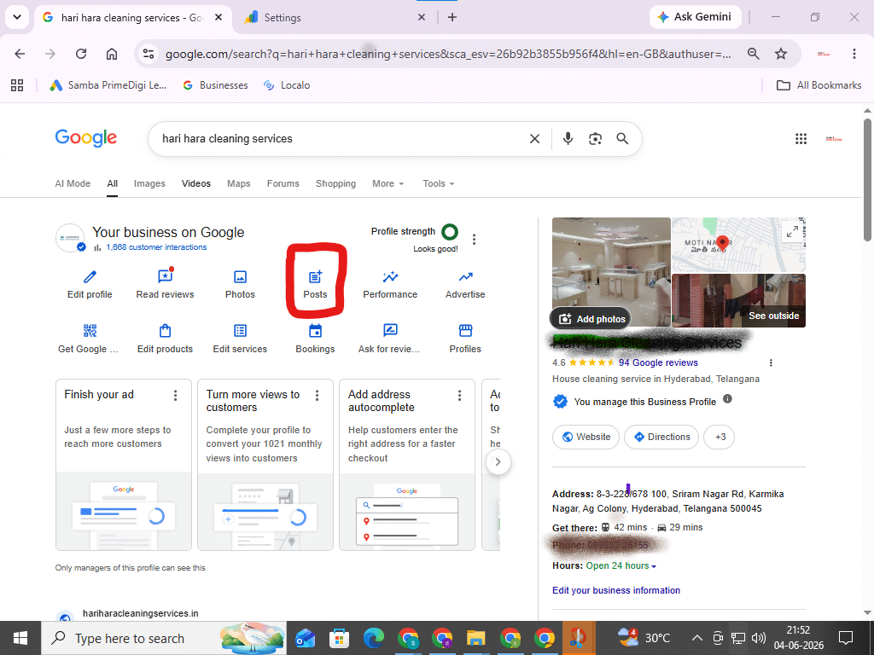The height and width of the screenshot is (655, 874).
Task: Go back to previous page
Action: pos(20,54)
